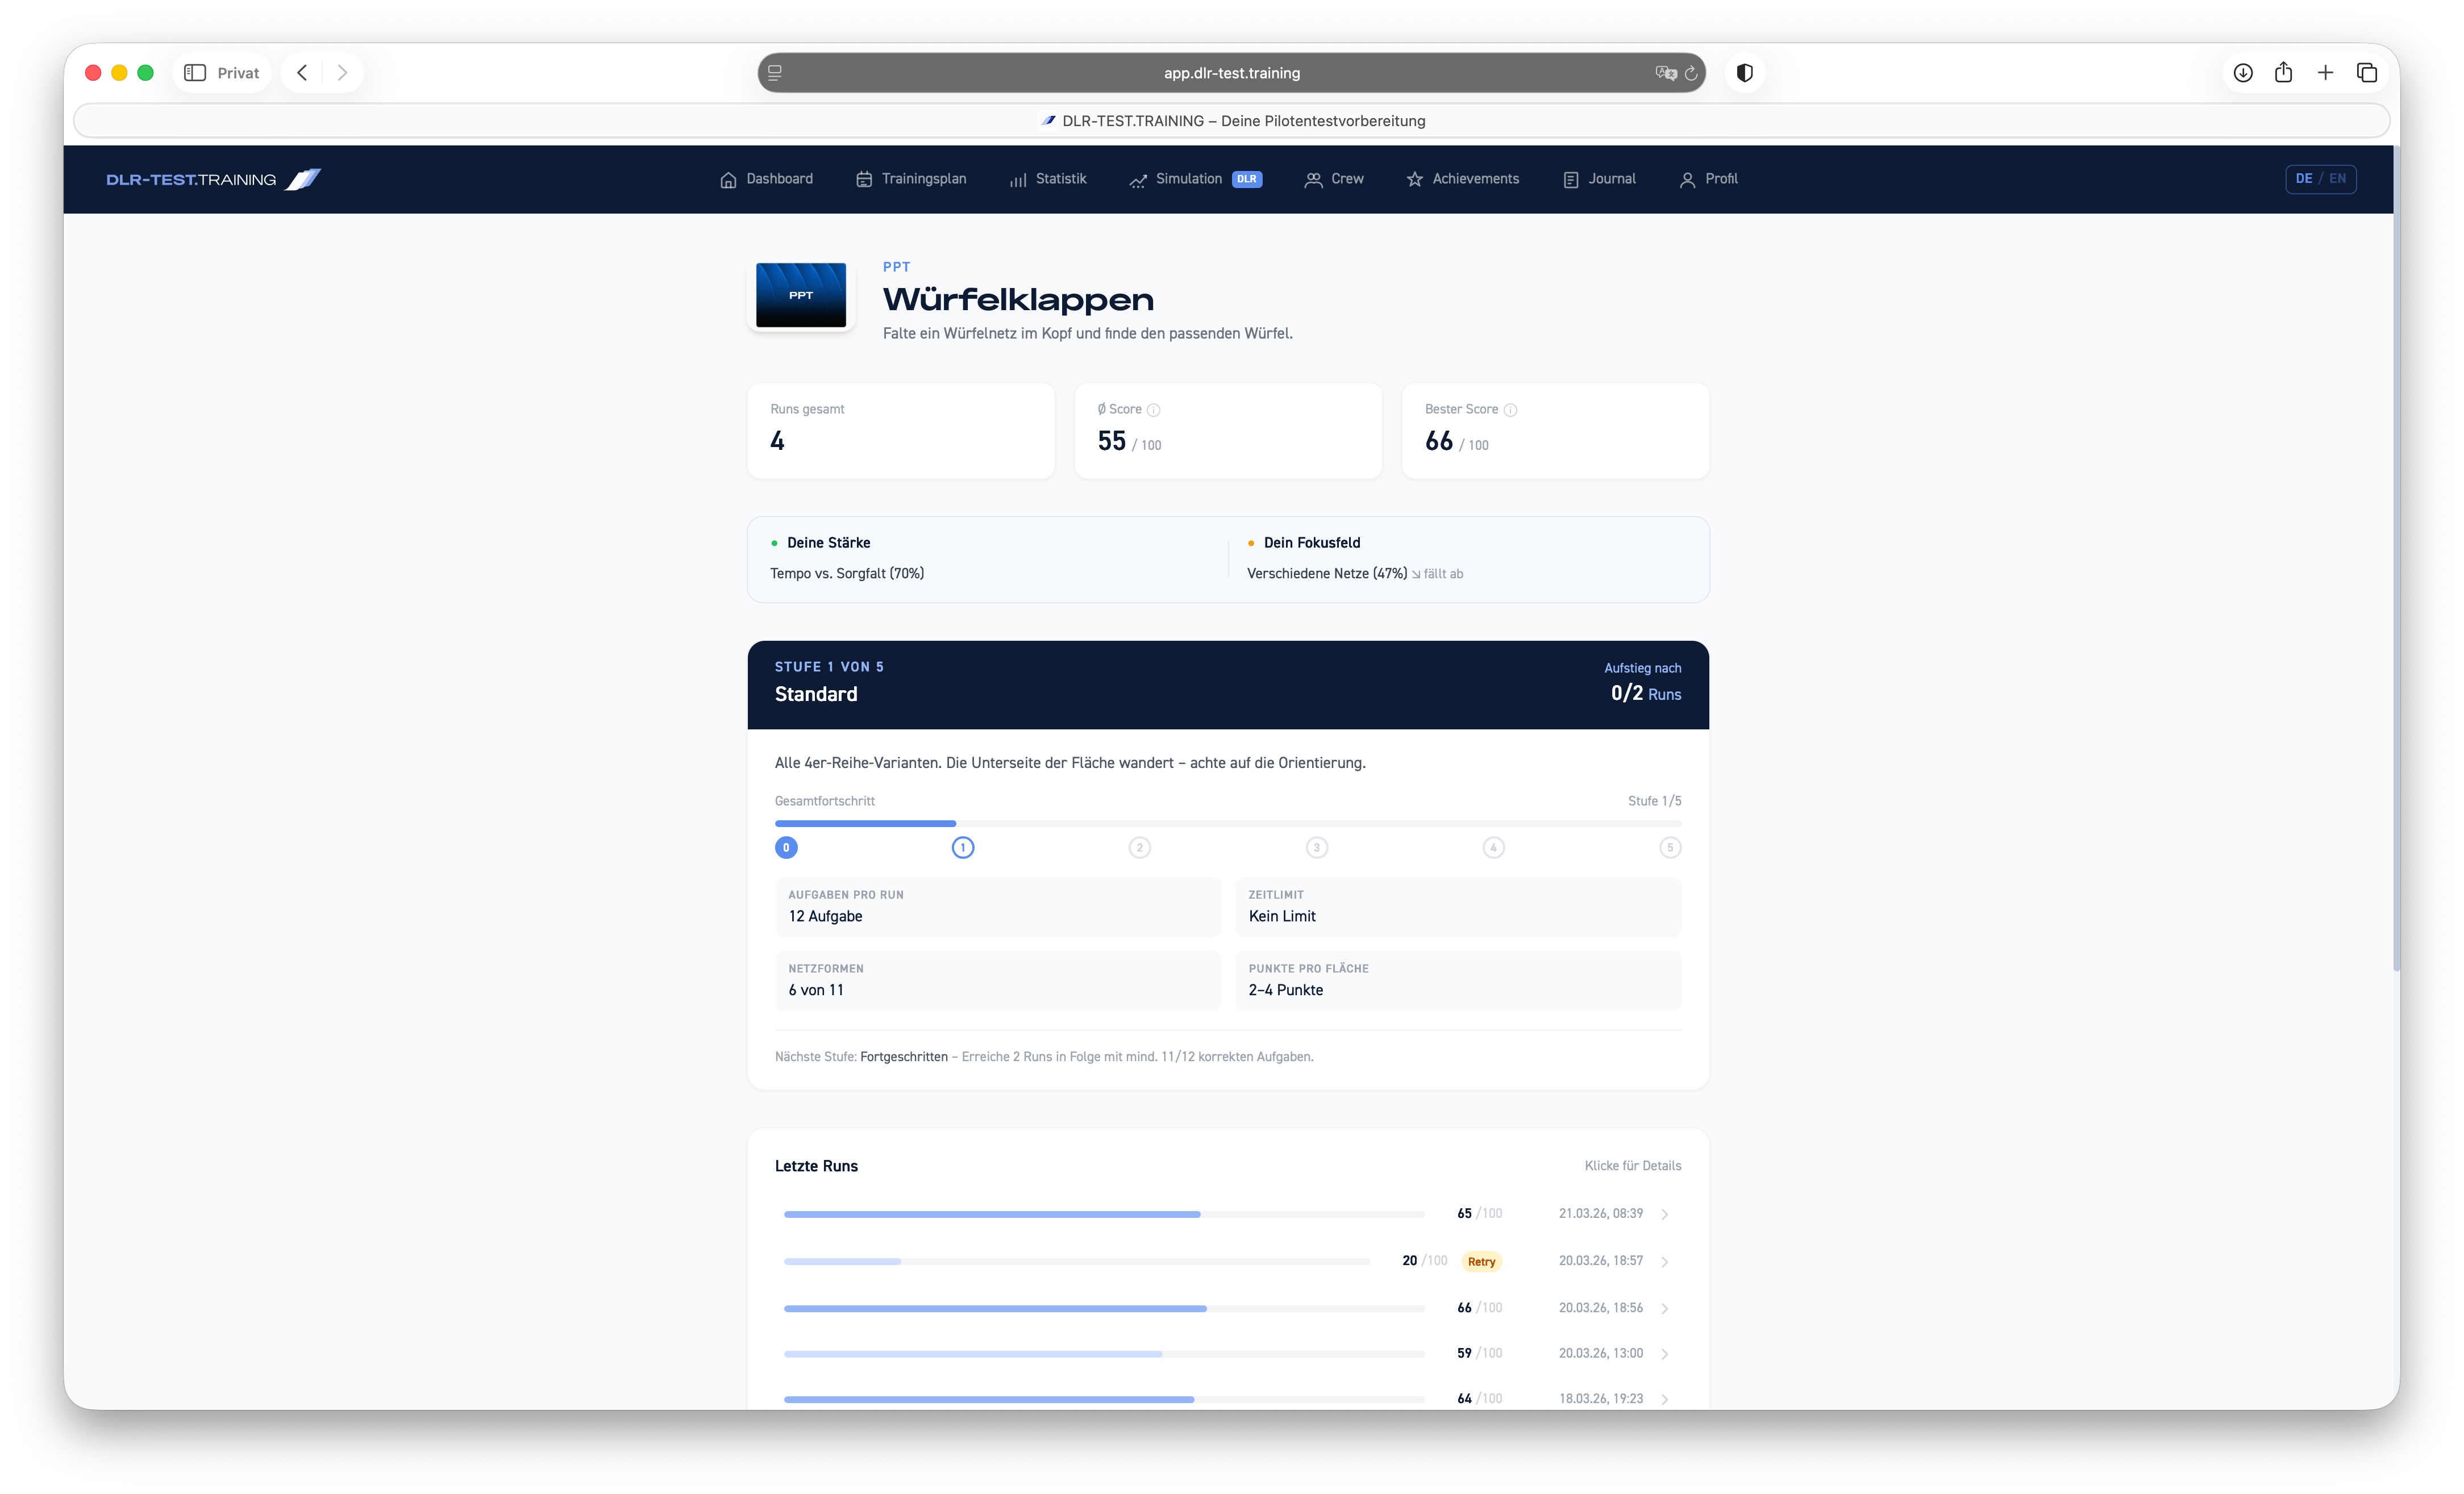2464x1494 pixels.
Task: Open the tab overview icon
Action: [x=2367, y=73]
